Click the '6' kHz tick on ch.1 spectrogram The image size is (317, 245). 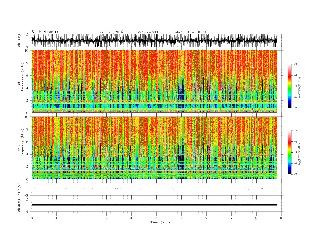(x=28, y=76)
